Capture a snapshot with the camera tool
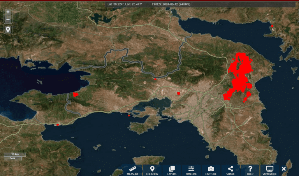299x176 pixels. [x=211, y=170]
